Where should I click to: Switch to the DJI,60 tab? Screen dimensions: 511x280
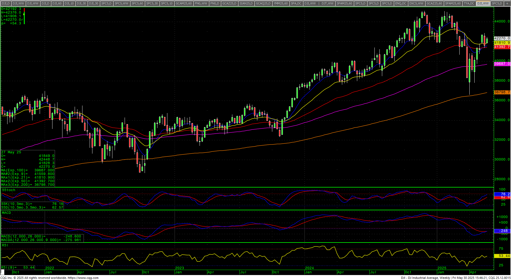pyautogui.click(x=57, y=3)
